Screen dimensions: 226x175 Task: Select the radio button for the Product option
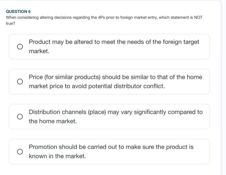20,47
